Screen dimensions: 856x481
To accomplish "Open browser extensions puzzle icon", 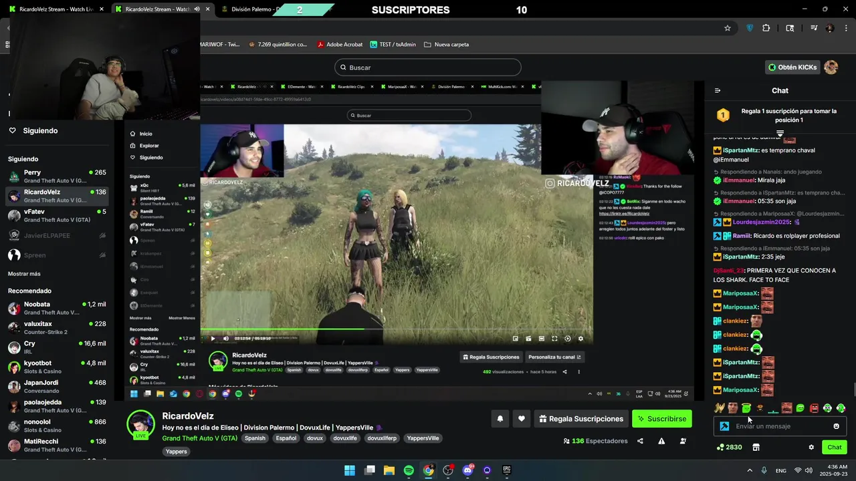I will pos(766,28).
